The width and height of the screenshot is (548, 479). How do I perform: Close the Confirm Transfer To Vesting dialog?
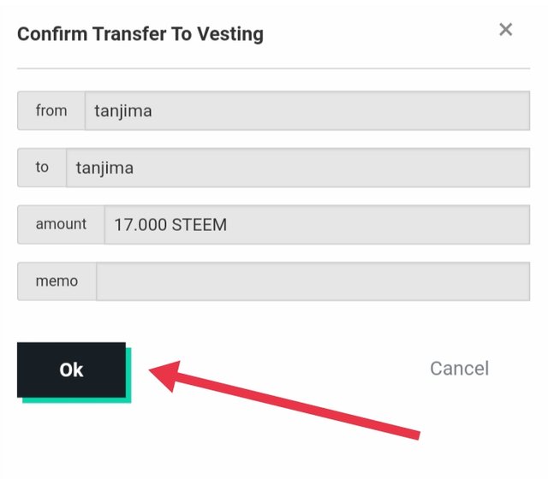tap(506, 30)
